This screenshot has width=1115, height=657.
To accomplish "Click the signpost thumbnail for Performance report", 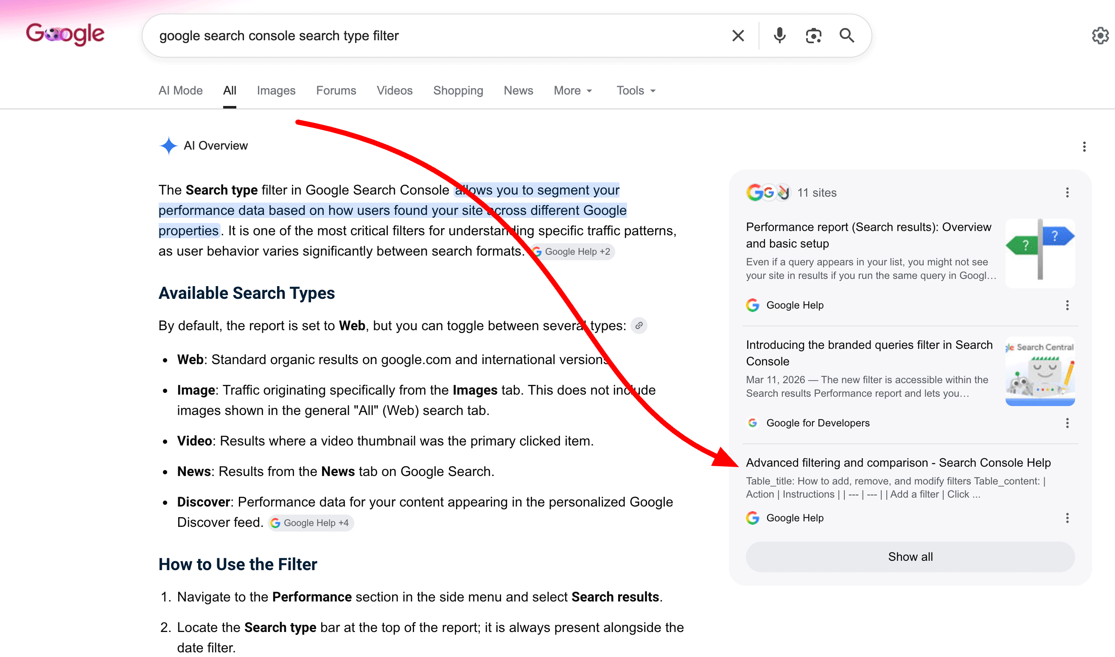I will click(1039, 253).
